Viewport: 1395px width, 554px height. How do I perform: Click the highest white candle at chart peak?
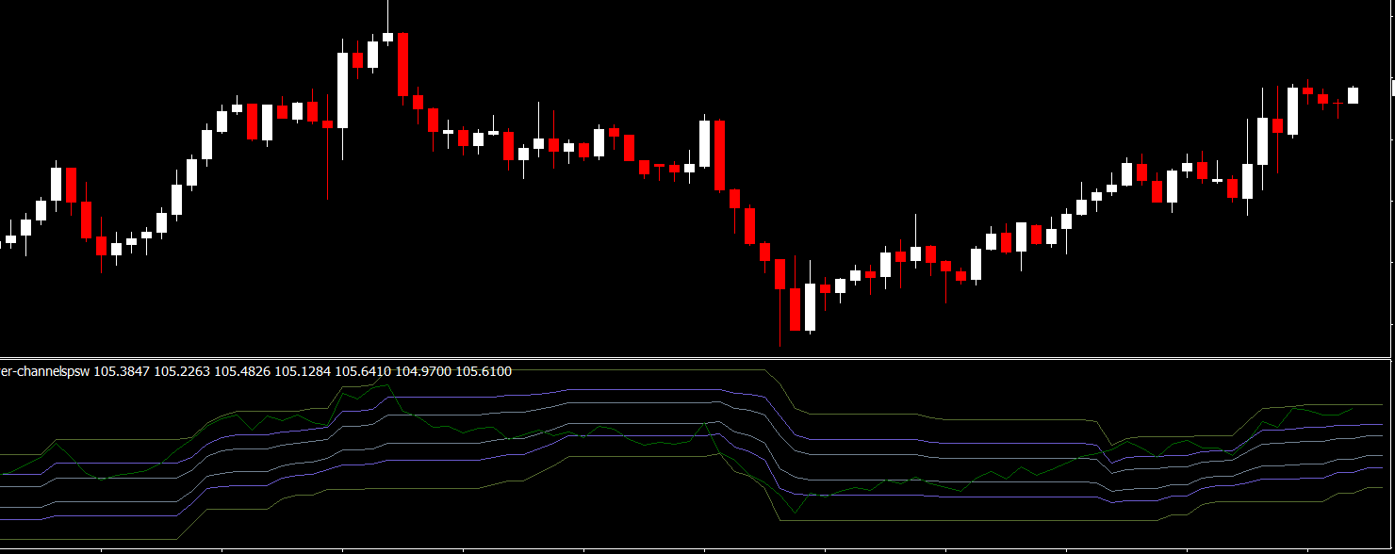387,38
